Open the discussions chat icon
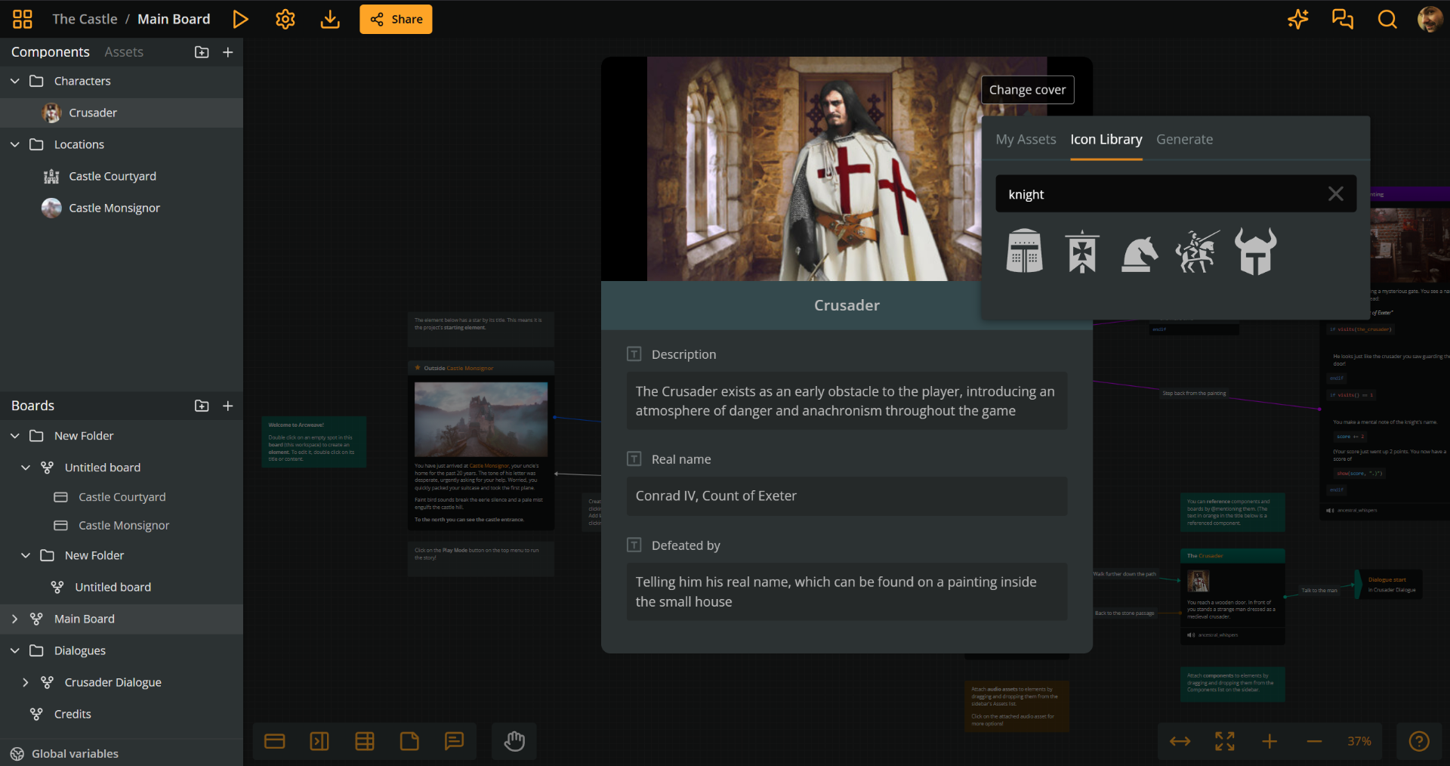The height and width of the screenshot is (766, 1450). pyautogui.click(x=1342, y=19)
